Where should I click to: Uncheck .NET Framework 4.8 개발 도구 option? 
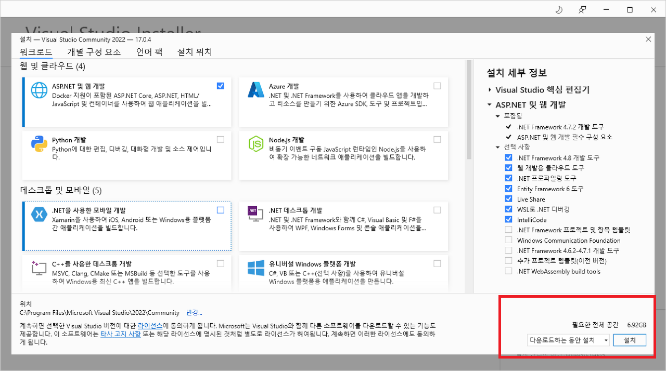508,157
